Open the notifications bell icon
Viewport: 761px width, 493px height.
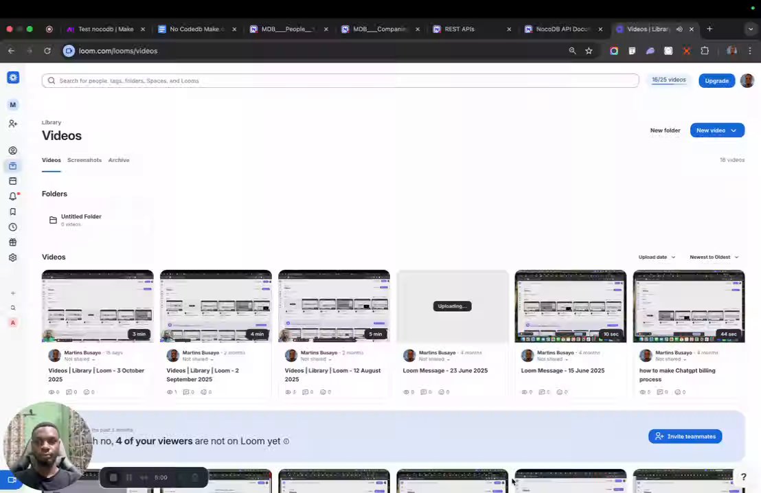coord(13,196)
